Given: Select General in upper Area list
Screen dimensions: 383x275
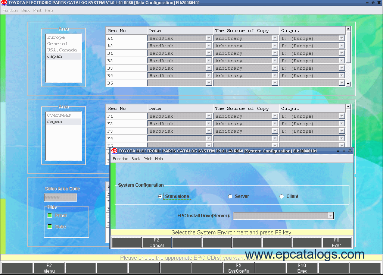Looking at the screenshot, I should [x=63, y=44].
